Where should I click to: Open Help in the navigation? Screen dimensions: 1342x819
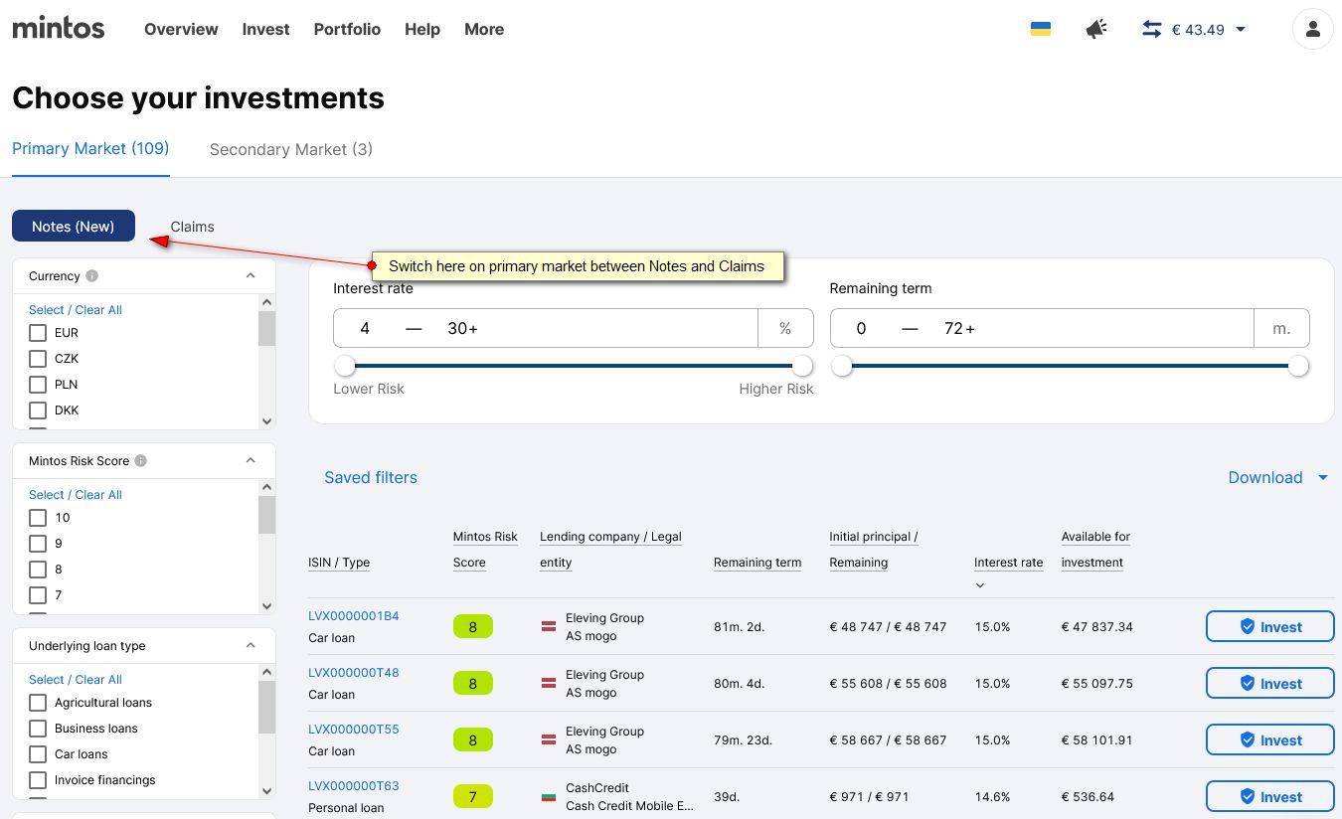(422, 29)
